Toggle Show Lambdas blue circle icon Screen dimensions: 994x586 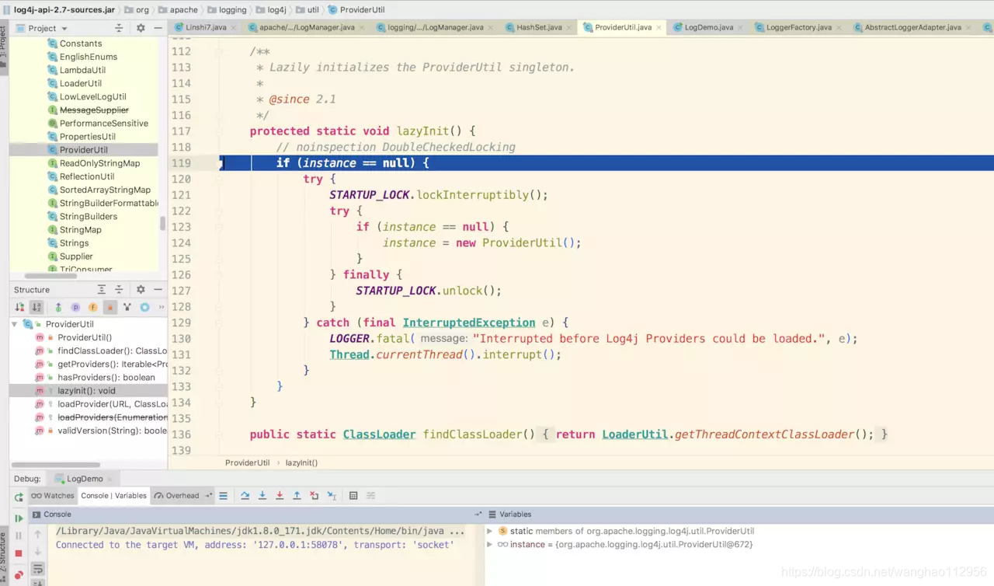144,308
